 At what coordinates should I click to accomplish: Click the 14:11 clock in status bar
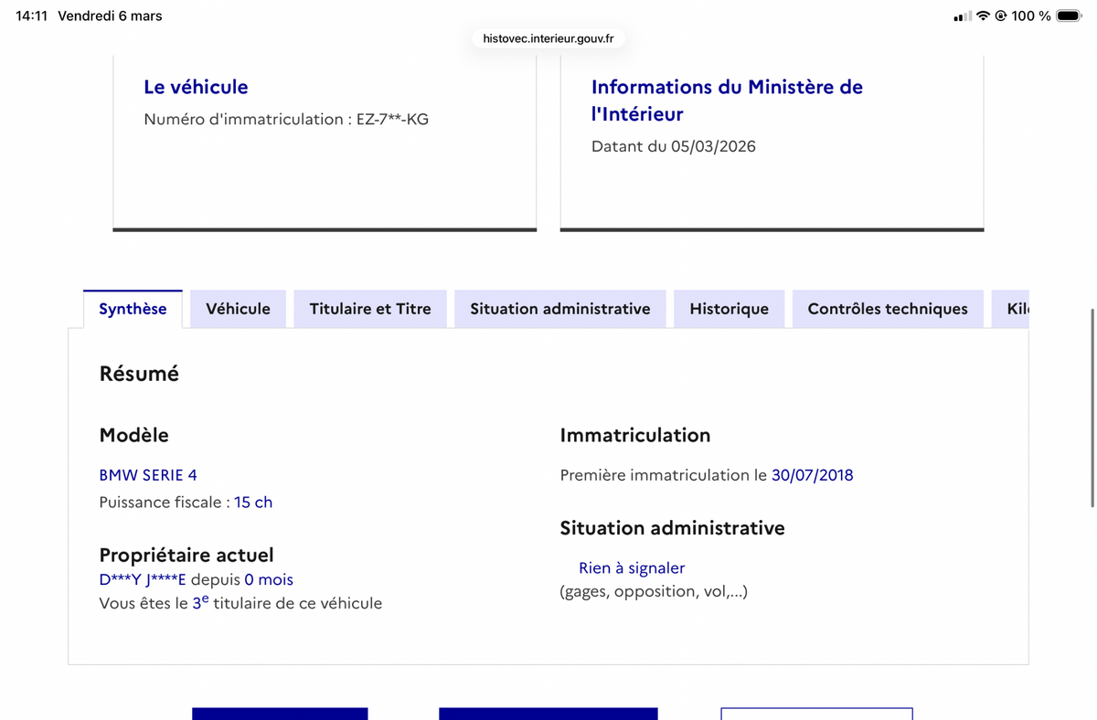click(32, 16)
